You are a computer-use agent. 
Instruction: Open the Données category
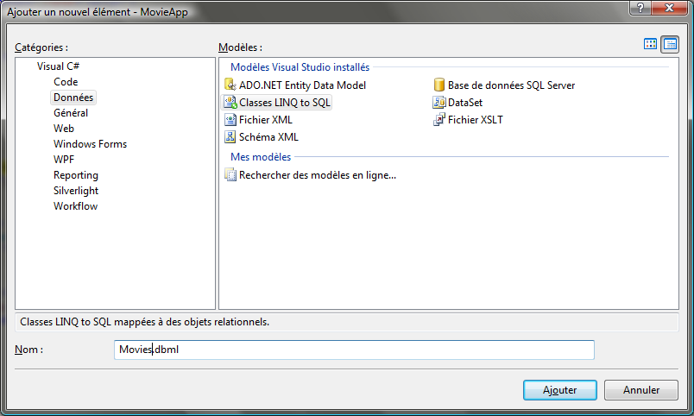[73, 98]
